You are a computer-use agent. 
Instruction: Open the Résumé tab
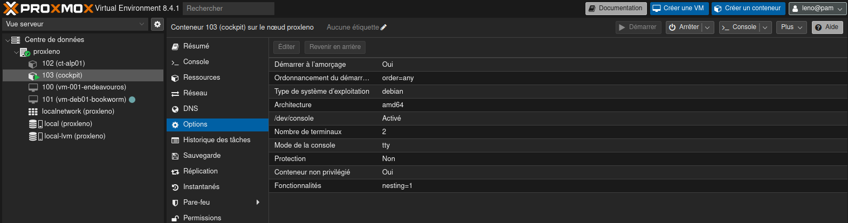tap(196, 46)
